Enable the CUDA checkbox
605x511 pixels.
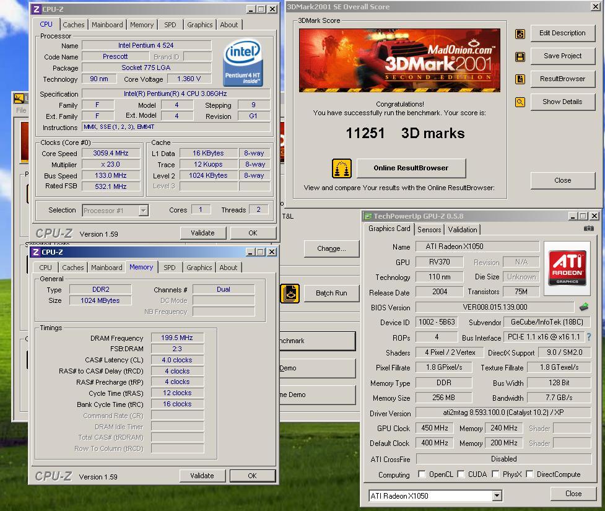[x=461, y=474]
